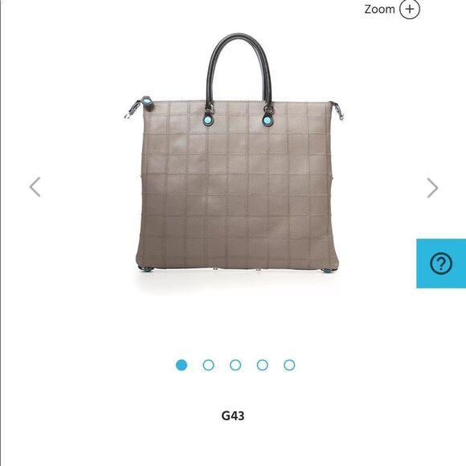This screenshot has height=466, width=466.
Task: Select the second carousel dot
Action: tap(208, 365)
